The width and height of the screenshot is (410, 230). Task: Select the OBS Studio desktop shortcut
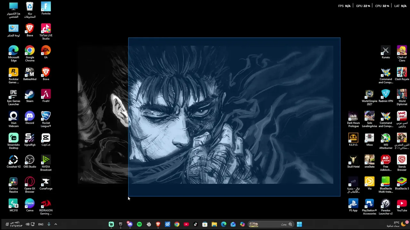(30, 162)
